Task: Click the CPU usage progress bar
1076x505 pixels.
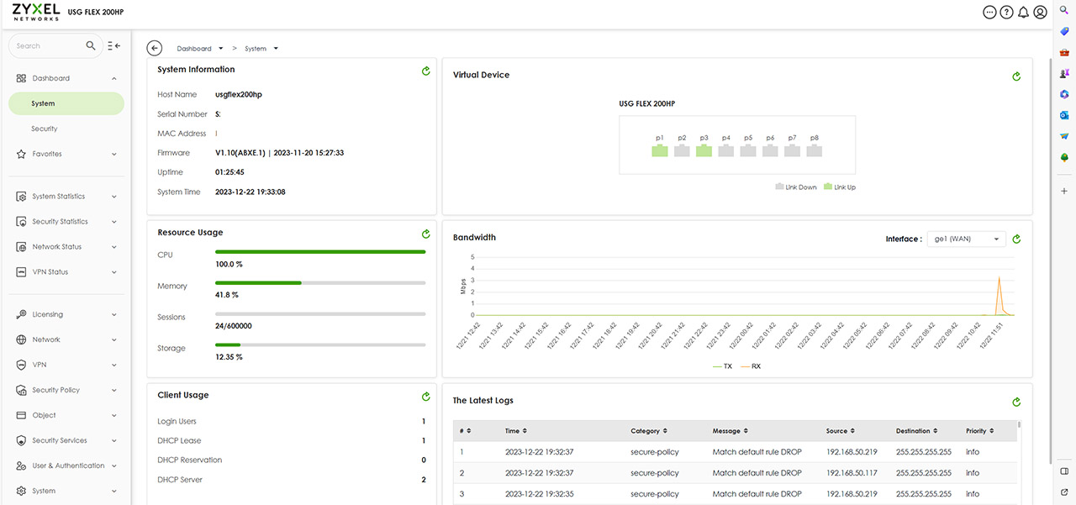Action: tap(320, 251)
